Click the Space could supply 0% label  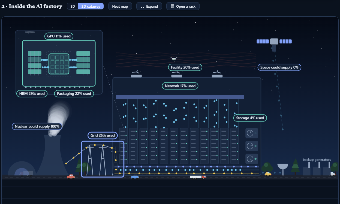279,67
